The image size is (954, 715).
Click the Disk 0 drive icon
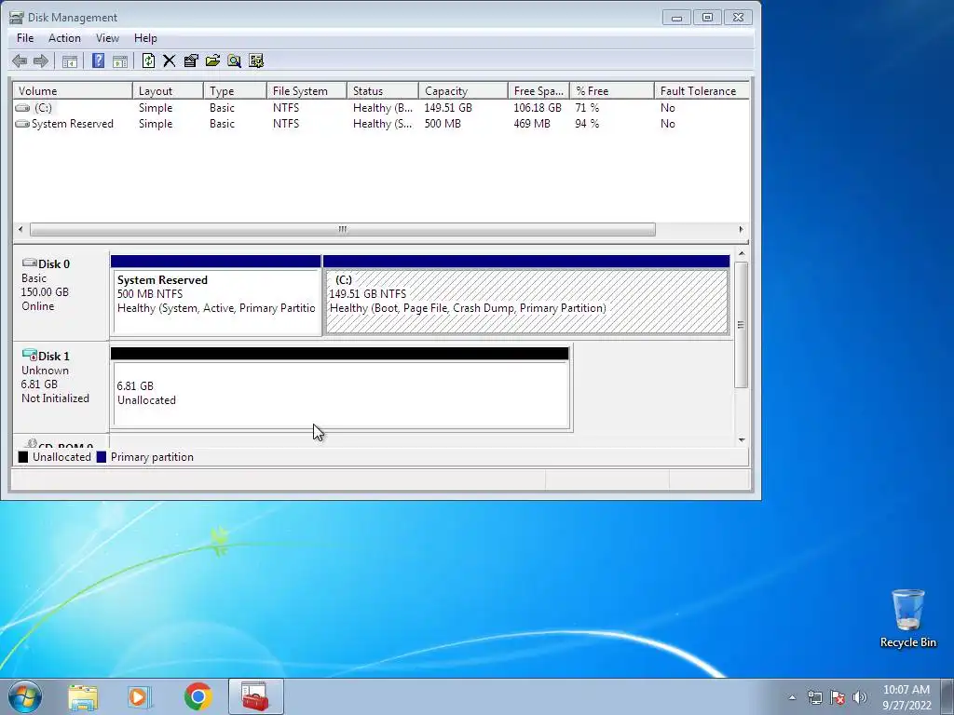pos(29,263)
